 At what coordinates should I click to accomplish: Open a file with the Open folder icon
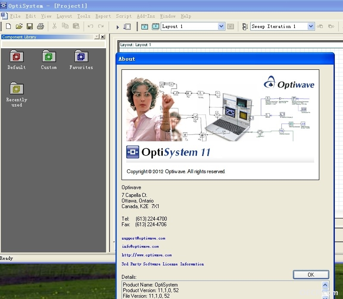19,26
